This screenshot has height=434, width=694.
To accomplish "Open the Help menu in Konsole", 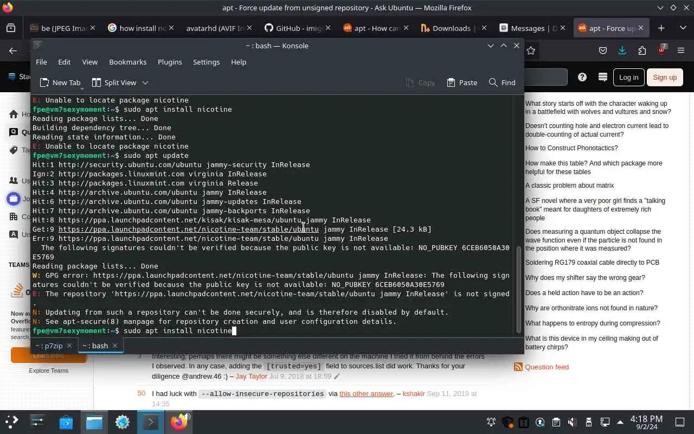I will (x=239, y=62).
